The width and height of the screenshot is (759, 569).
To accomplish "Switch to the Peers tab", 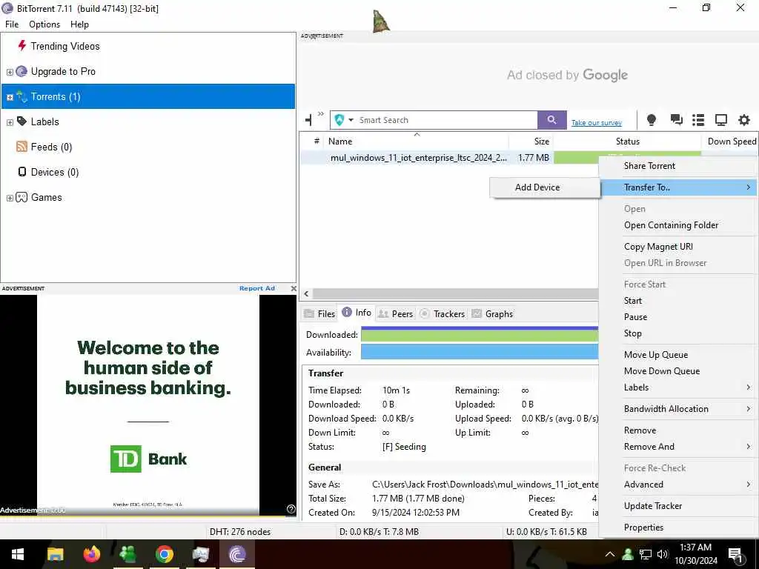I will pyautogui.click(x=396, y=313).
